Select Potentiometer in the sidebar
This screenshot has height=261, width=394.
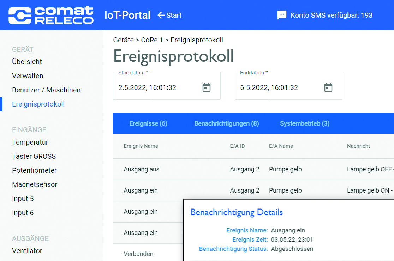point(34,170)
